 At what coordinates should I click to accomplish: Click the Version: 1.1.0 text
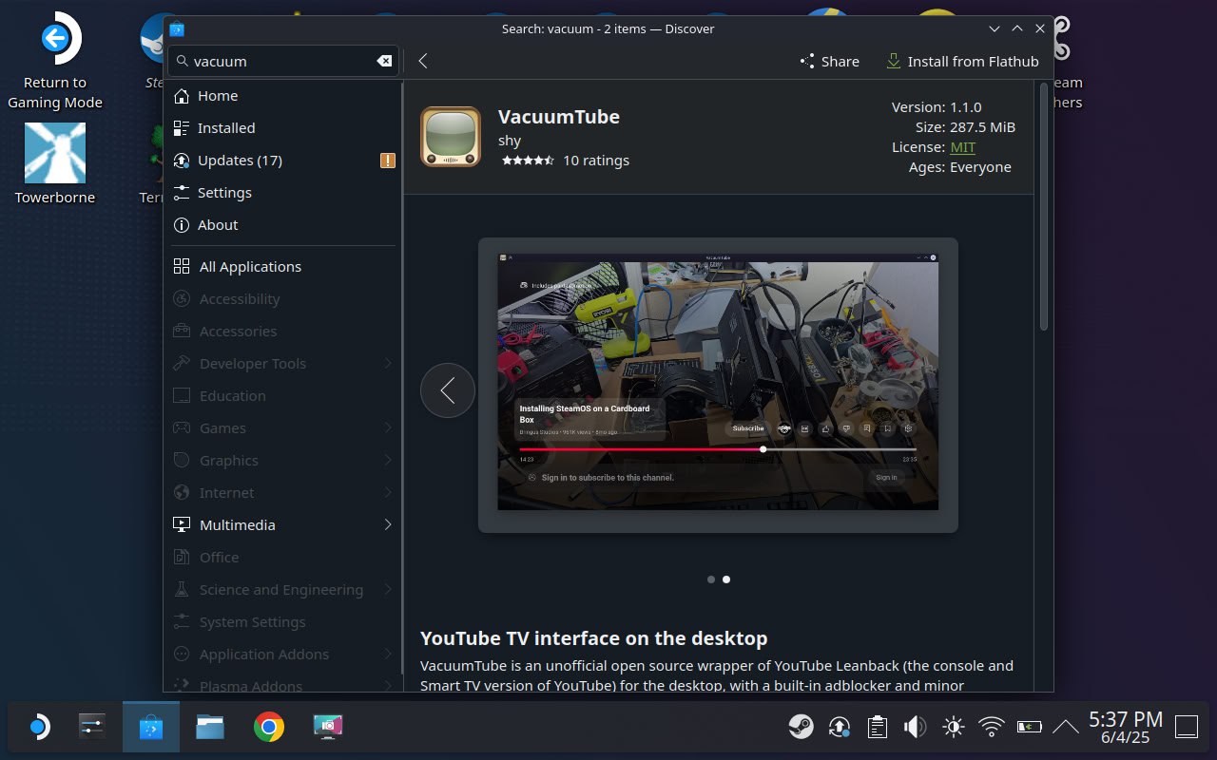[937, 107]
